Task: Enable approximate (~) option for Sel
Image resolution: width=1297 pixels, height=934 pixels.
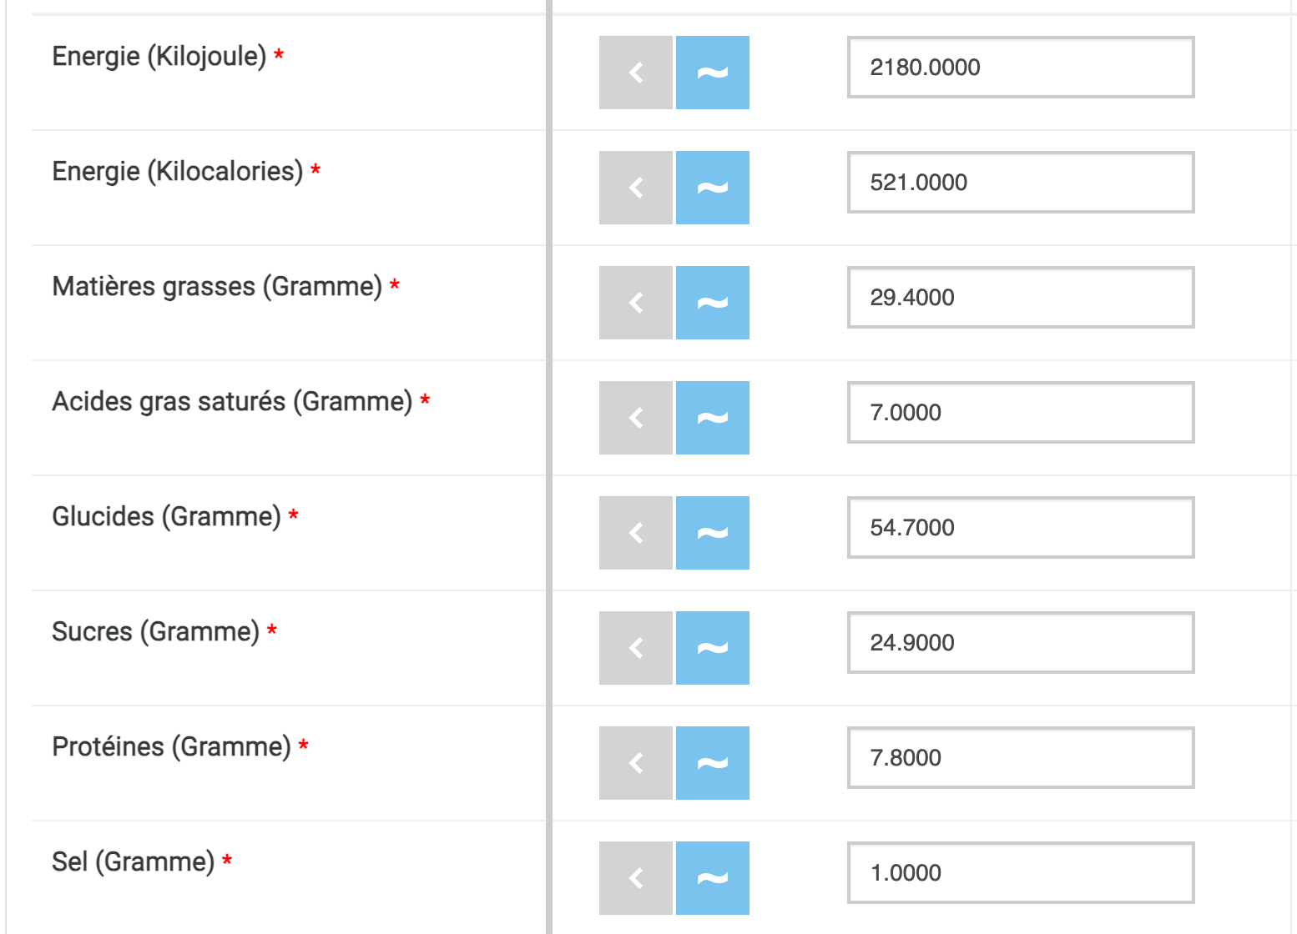Action: point(713,878)
